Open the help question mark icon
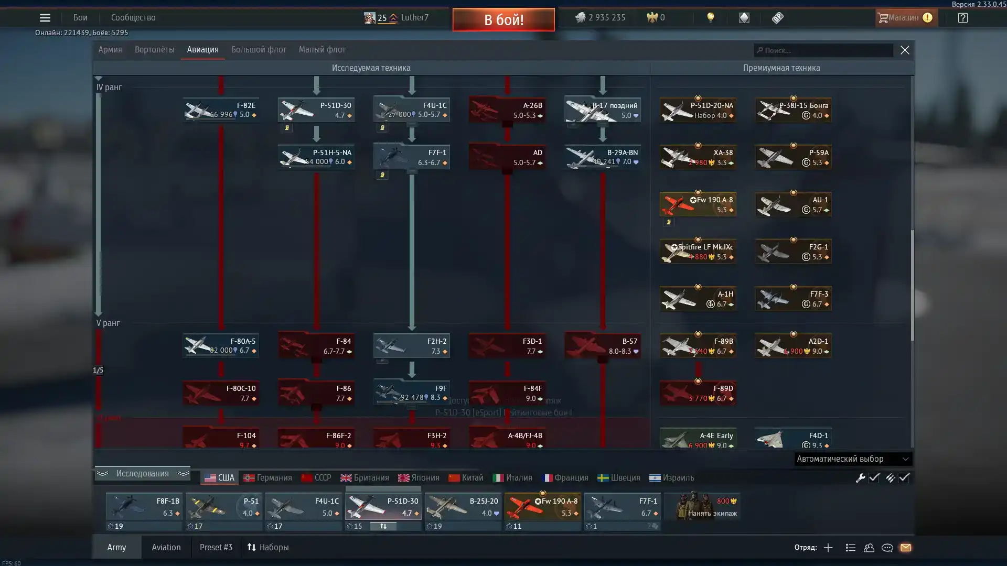The image size is (1007, 566). pos(963,18)
